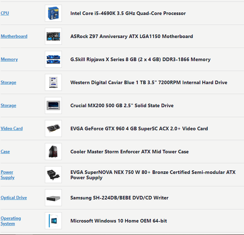The width and height of the screenshot is (244, 235).
Task: Select EVGA GeForce GTX 960 4 GB SuperSC text
Action: [139, 129]
